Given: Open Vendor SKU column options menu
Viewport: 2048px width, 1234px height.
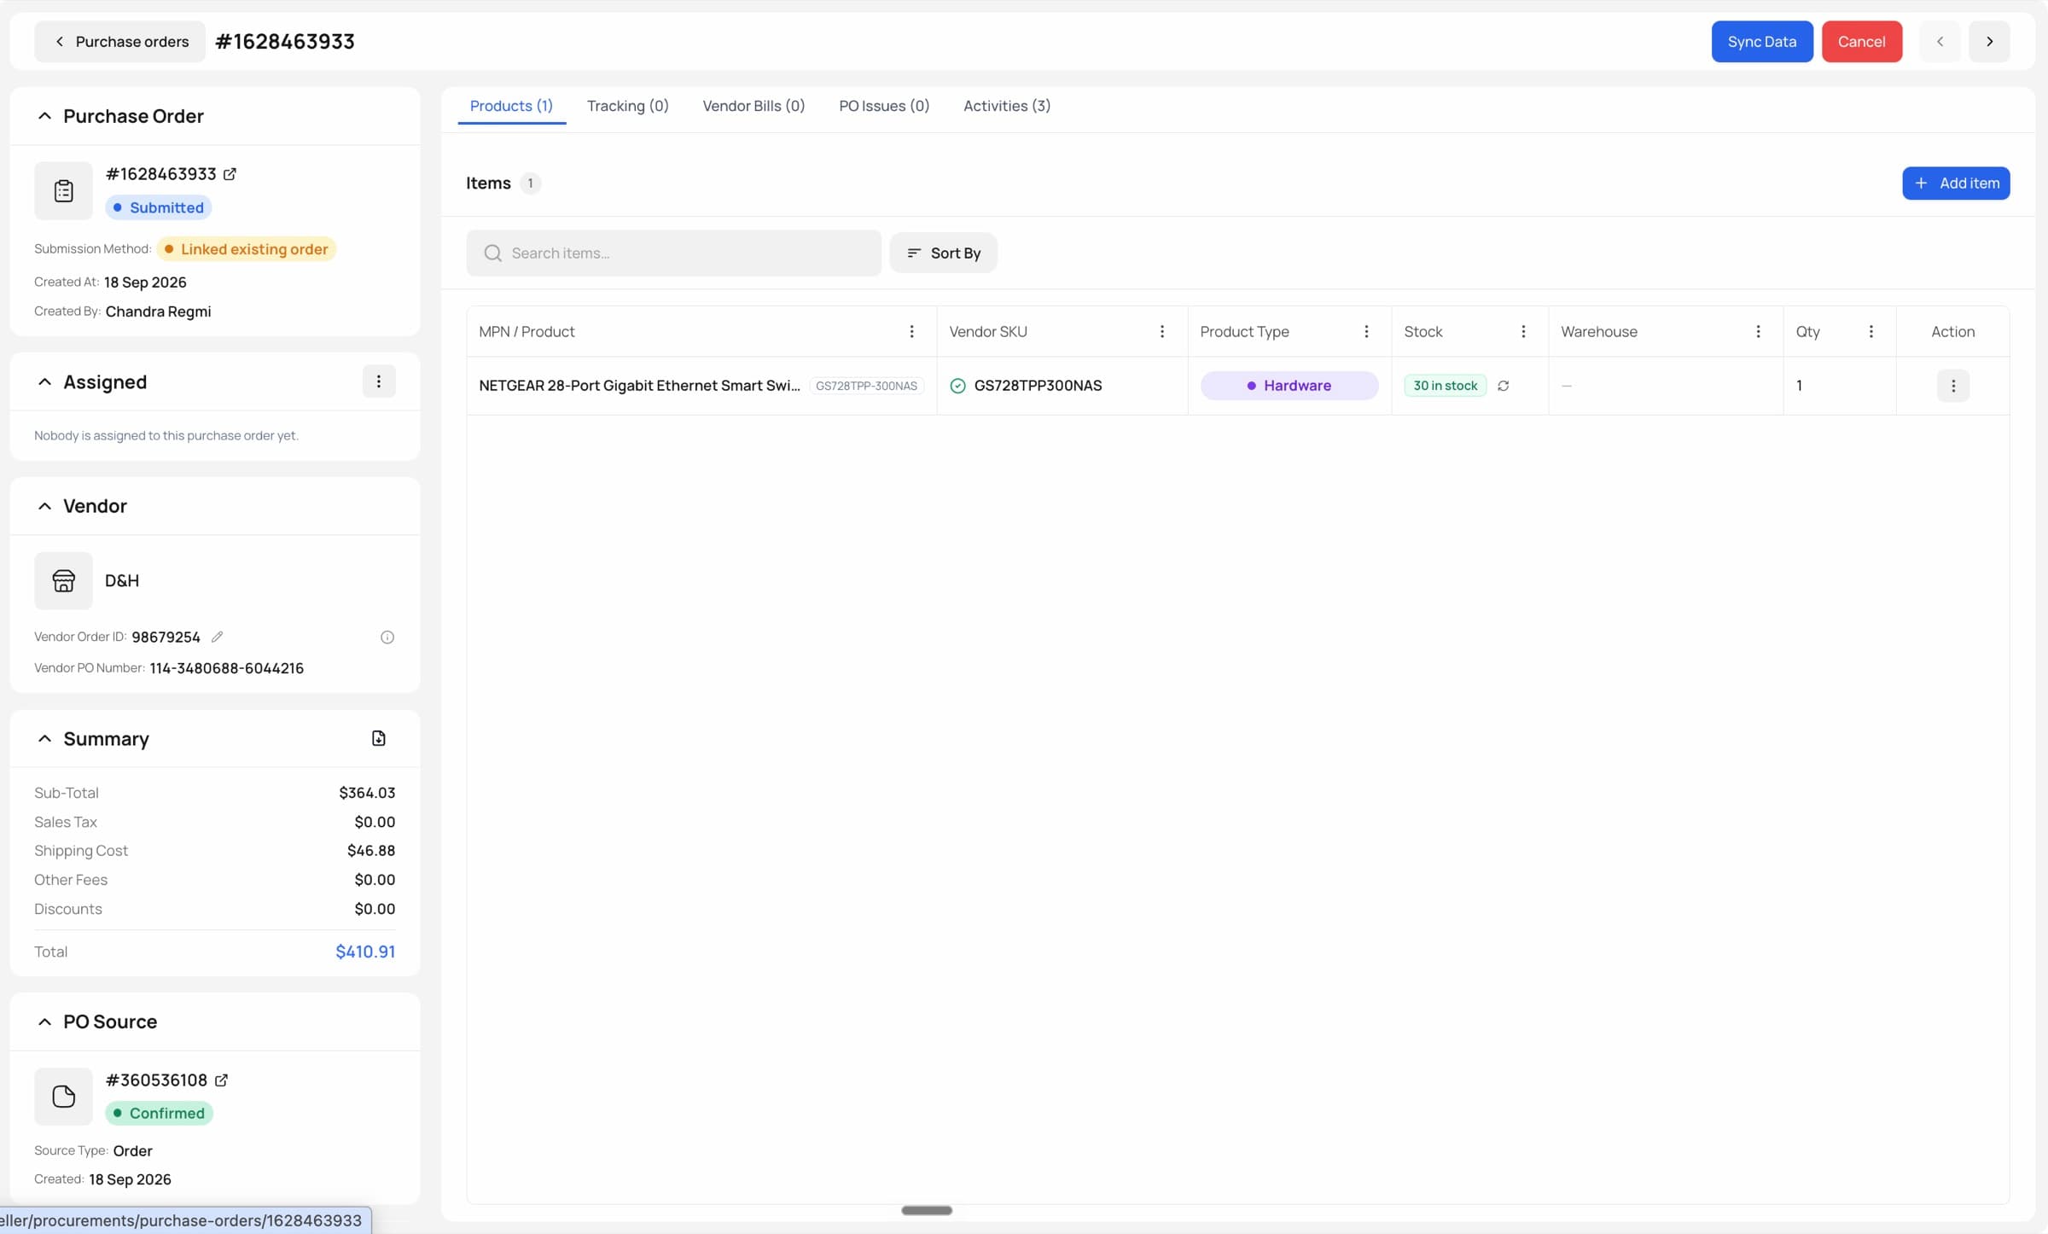Looking at the screenshot, I should [x=1162, y=331].
